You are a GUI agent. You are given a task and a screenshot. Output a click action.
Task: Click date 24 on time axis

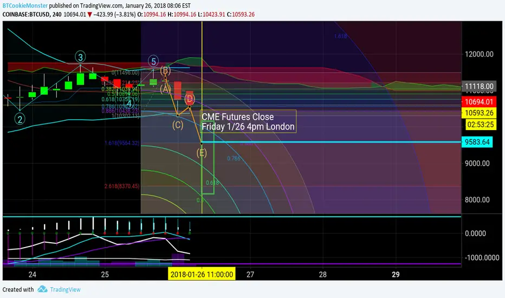click(32, 275)
